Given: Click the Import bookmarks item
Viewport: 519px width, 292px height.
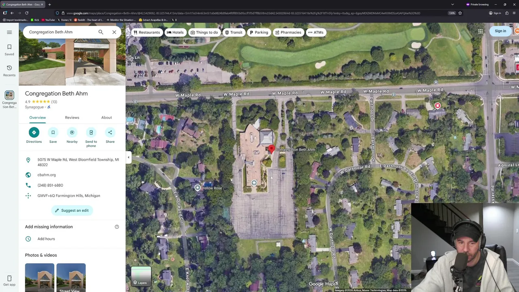Looking at the screenshot, I should pos(15,20).
